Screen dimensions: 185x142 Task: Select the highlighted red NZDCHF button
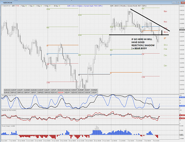pos(61,93)
